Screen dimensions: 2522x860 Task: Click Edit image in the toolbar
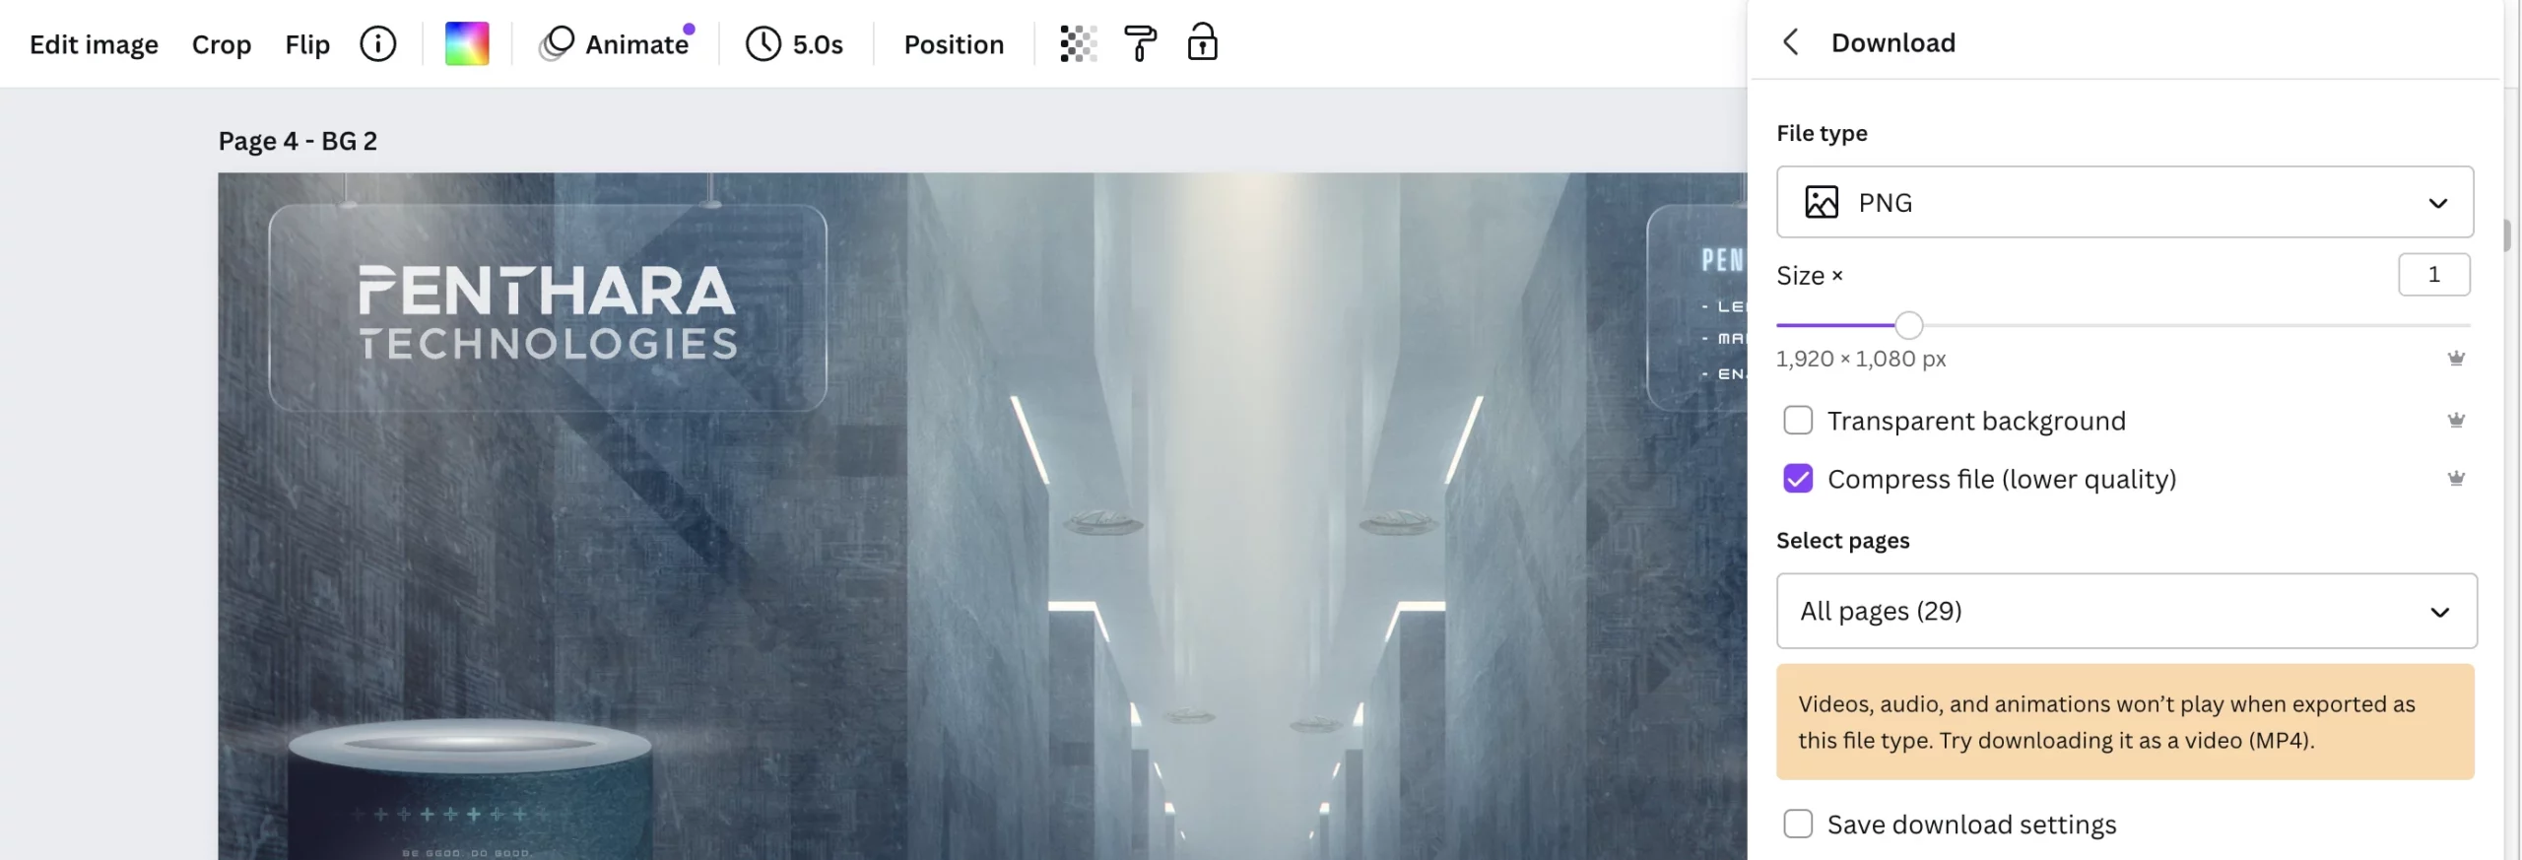(x=94, y=44)
